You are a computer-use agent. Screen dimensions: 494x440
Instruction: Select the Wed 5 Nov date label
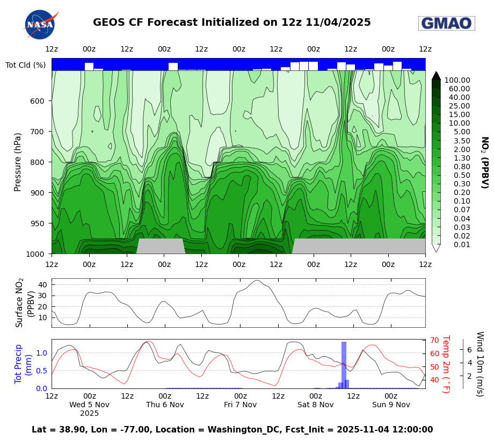(89, 405)
